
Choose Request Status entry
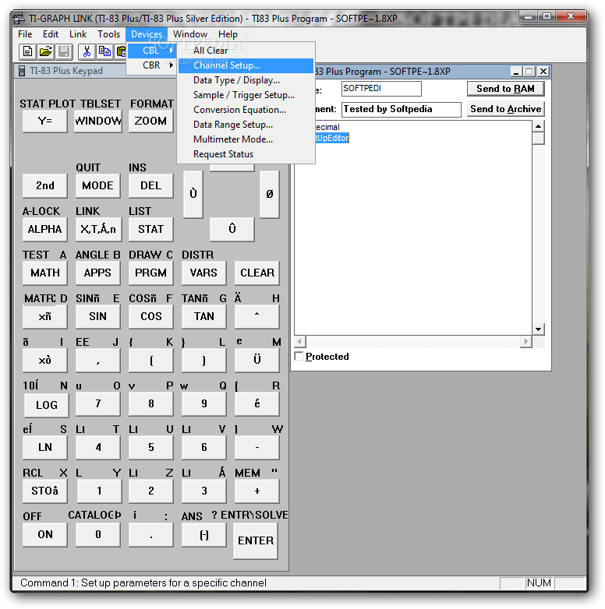[x=246, y=153]
